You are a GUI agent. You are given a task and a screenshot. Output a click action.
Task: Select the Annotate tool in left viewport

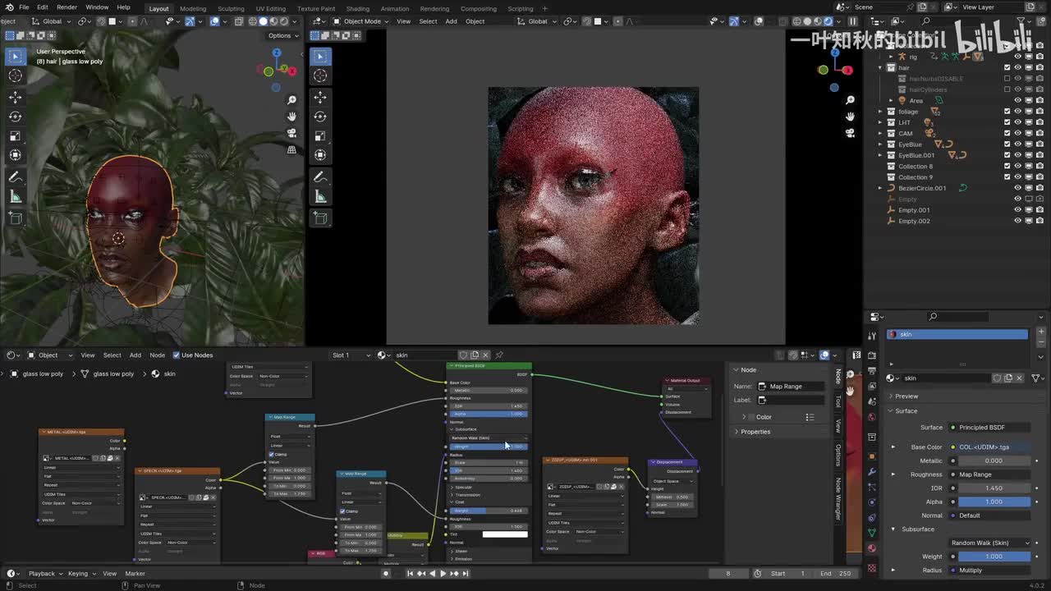tap(15, 177)
